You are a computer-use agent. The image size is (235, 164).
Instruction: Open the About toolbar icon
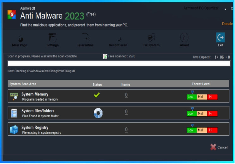point(184,38)
